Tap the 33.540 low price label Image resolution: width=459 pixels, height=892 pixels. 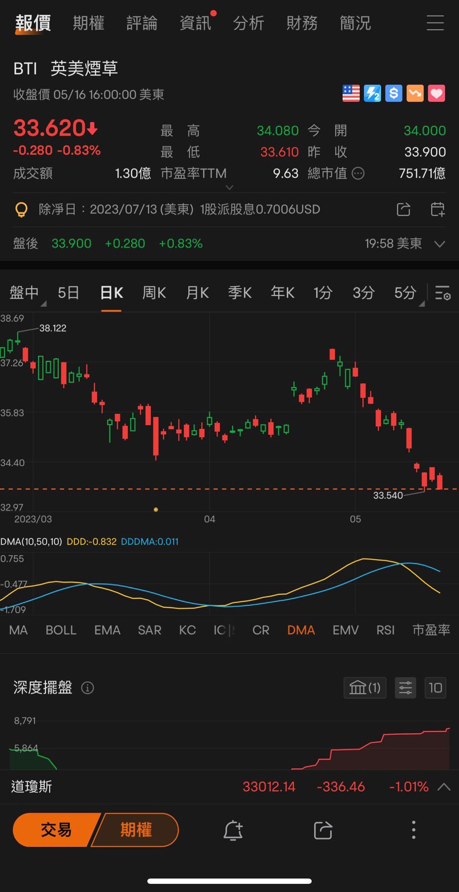tap(388, 496)
